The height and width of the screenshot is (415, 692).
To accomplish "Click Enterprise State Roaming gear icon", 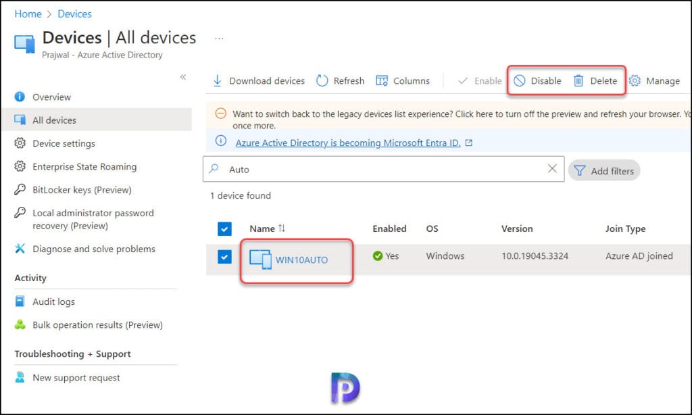I will pyautogui.click(x=20, y=166).
